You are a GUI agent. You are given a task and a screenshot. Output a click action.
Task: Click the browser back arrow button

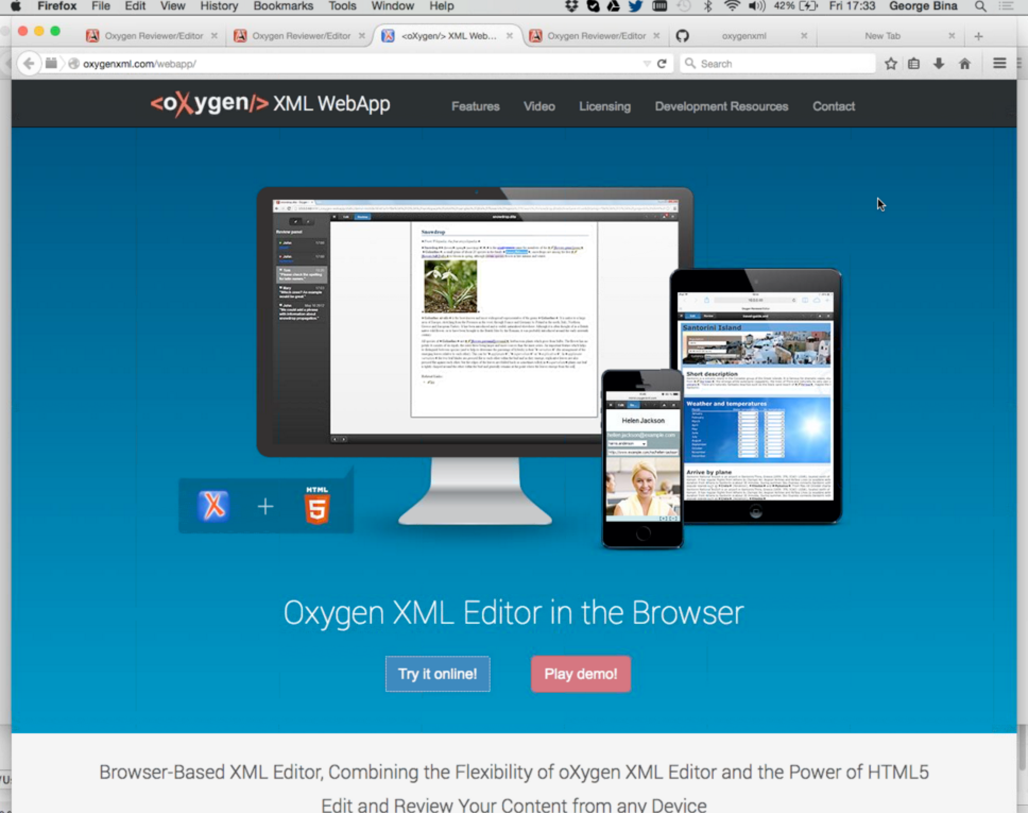[29, 64]
